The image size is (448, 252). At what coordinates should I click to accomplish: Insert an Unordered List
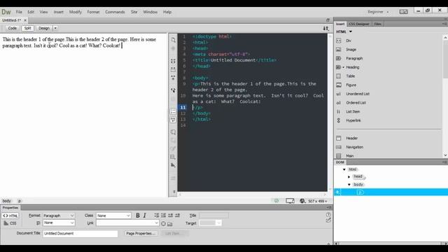(x=358, y=94)
